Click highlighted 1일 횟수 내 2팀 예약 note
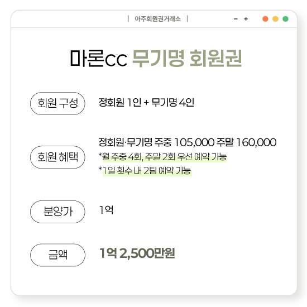The height and width of the screenshot is (307, 307). coord(145,171)
